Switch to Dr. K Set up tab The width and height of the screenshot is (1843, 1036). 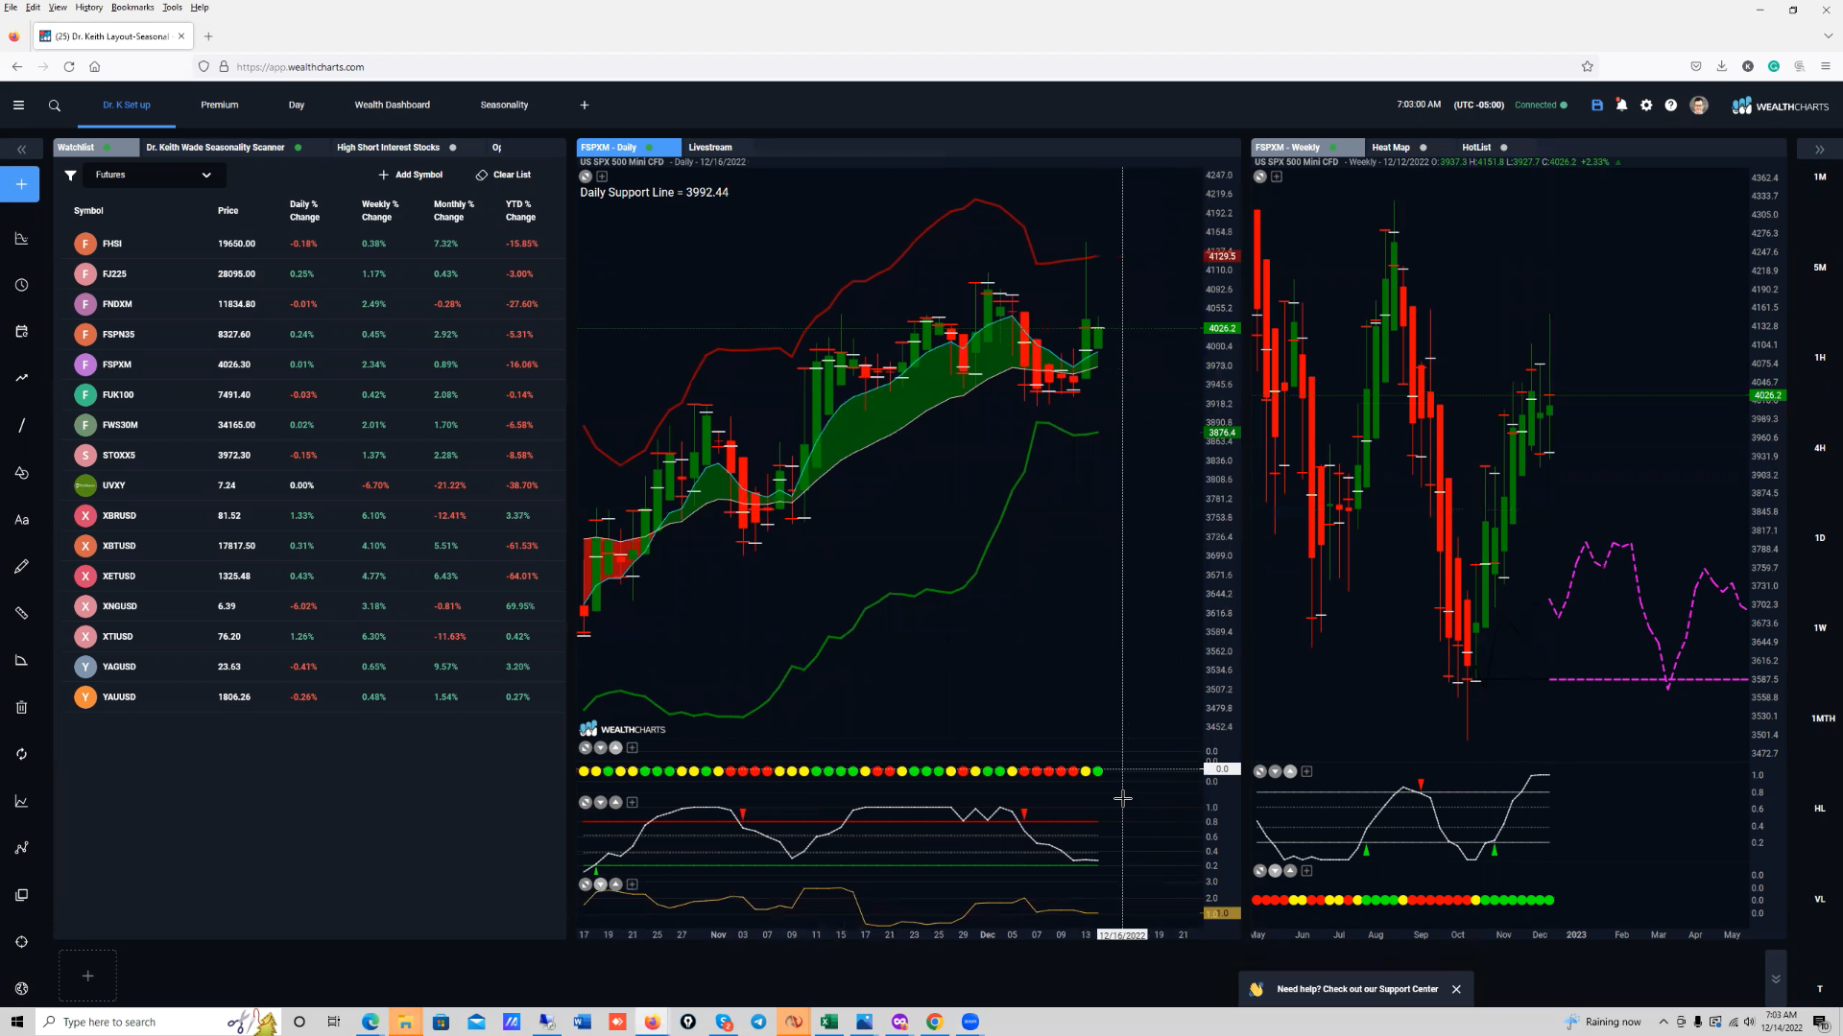tap(127, 106)
